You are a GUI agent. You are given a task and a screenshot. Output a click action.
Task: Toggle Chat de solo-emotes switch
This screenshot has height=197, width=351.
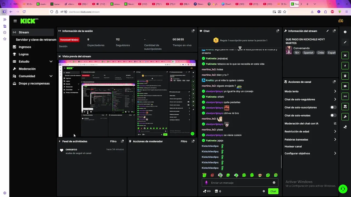333,115
